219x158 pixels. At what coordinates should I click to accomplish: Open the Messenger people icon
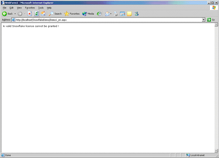(x=136, y=14)
